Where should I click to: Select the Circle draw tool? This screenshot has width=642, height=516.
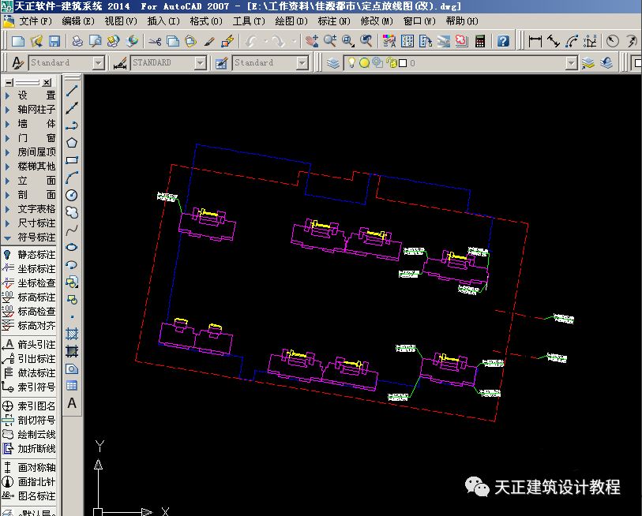72,195
